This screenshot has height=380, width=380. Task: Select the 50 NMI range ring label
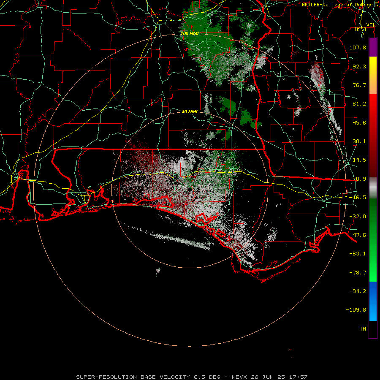[190, 111]
